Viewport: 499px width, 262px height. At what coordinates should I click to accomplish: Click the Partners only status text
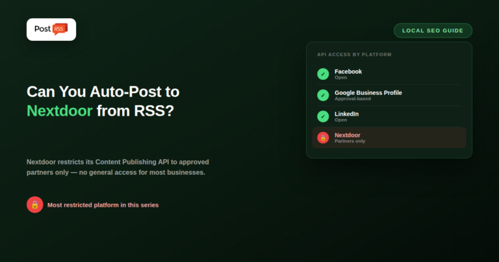pos(350,141)
